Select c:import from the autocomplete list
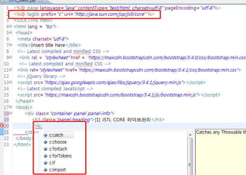 pos(58,170)
